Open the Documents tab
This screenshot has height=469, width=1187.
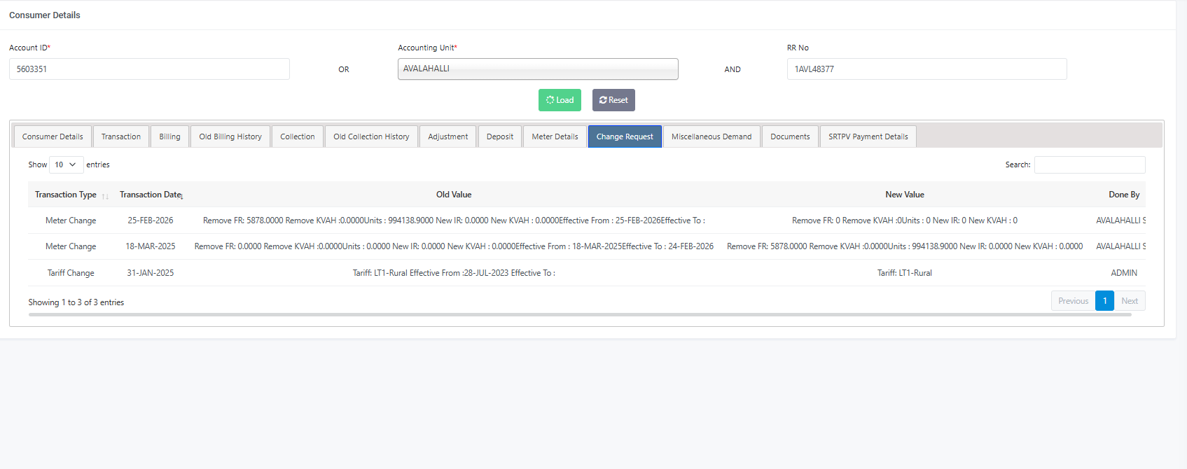(x=790, y=136)
